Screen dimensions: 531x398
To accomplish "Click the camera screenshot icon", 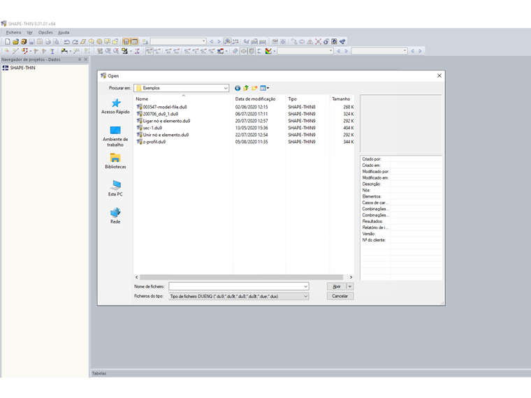I will click(334, 42).
